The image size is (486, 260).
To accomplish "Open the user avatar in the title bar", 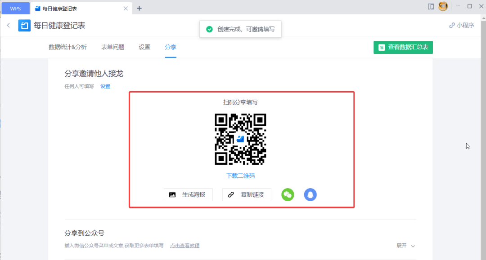I will (443, 6).
